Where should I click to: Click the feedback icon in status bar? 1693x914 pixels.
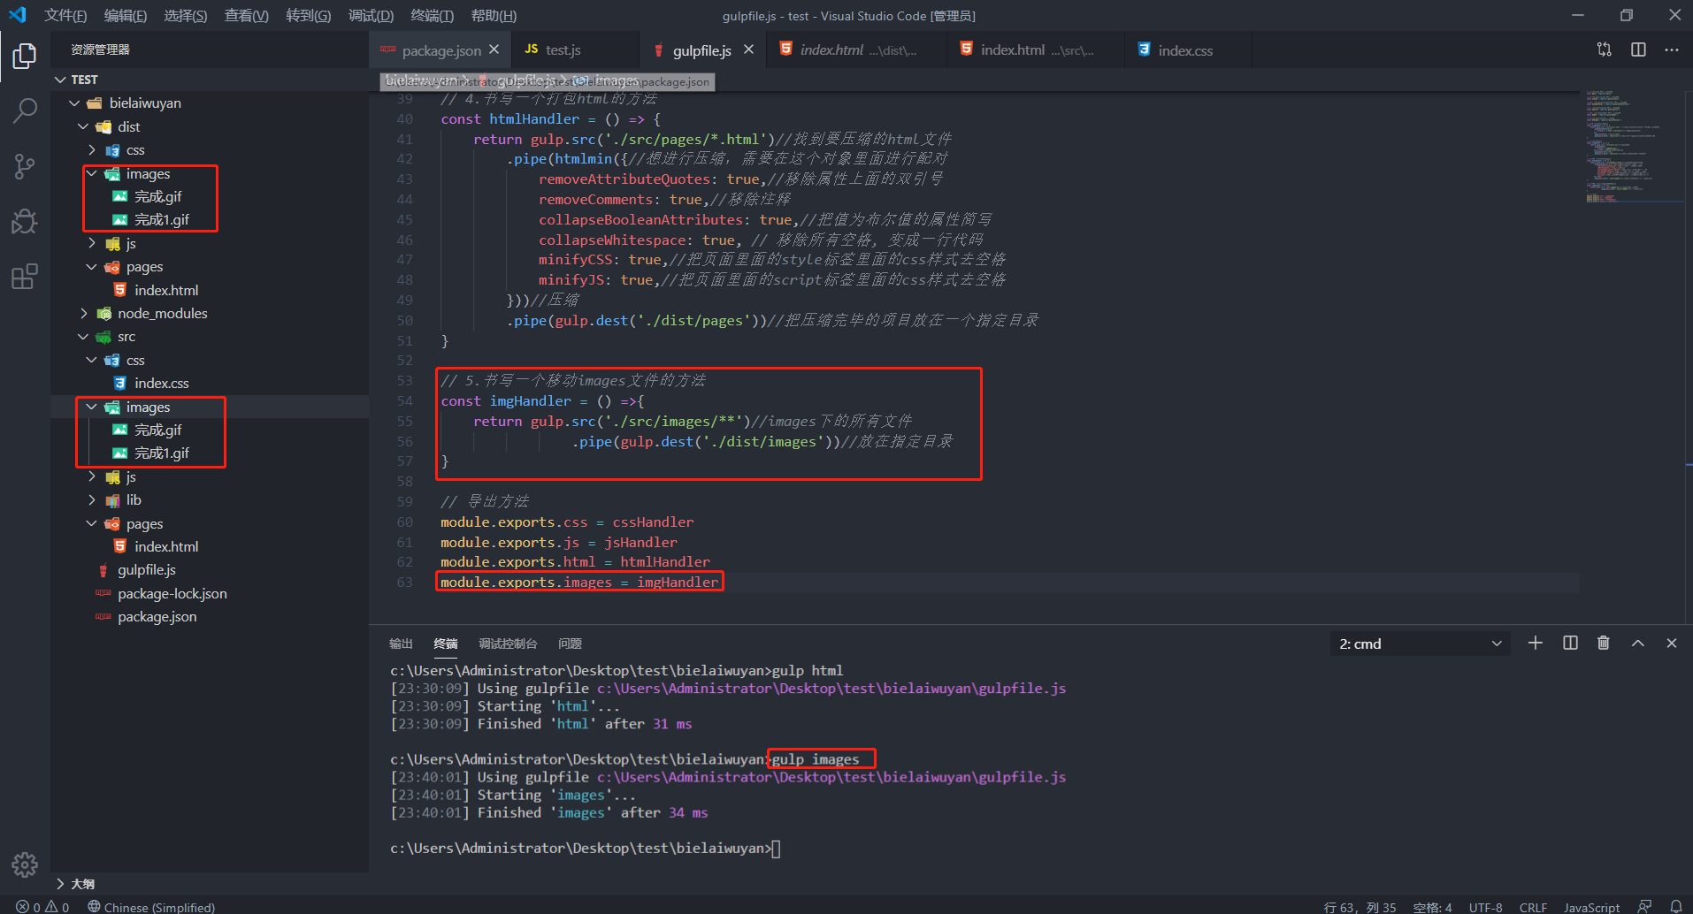point(1644,907)
